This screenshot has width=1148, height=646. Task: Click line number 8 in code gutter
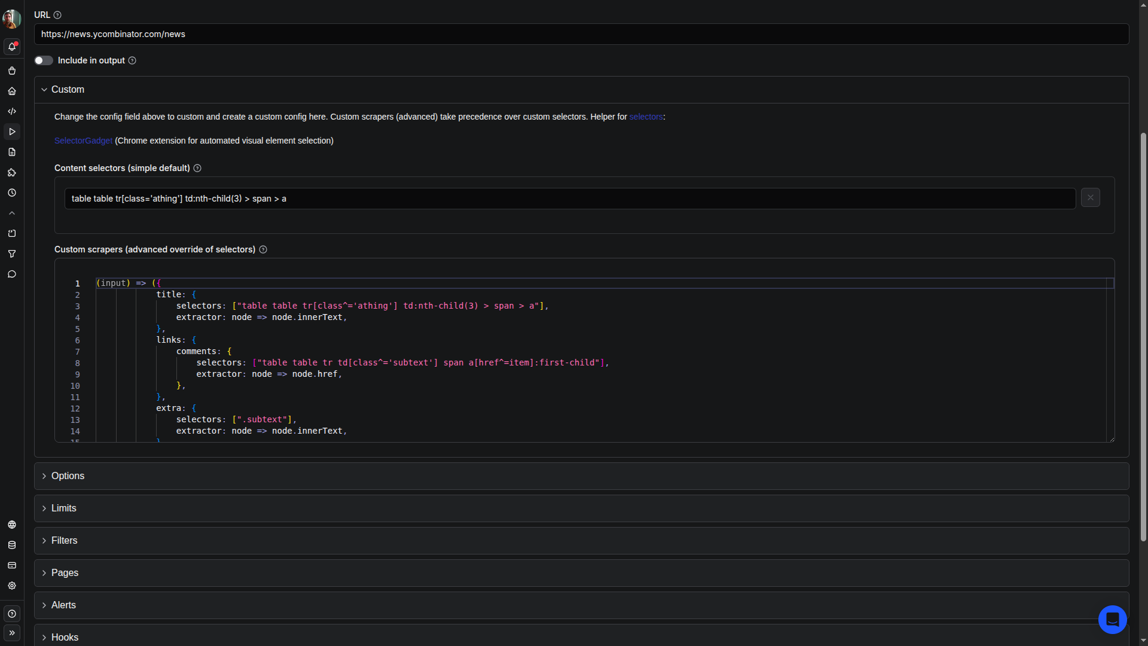77,363
